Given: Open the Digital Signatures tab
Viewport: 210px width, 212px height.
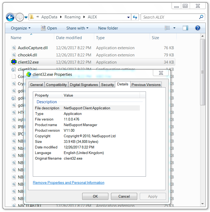Looking at the screenshot, I should pos(84,85).
